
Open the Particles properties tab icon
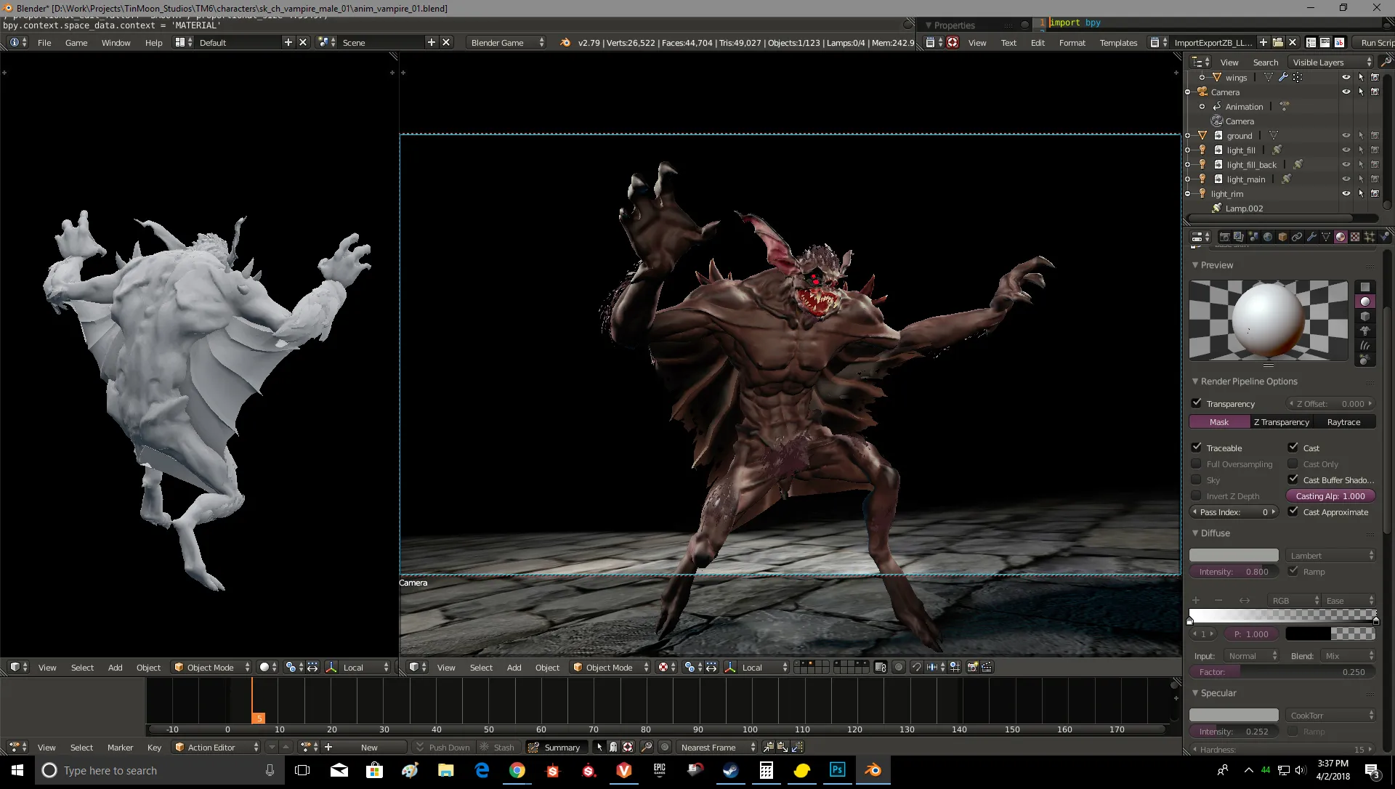click(x=1370, y=237)
